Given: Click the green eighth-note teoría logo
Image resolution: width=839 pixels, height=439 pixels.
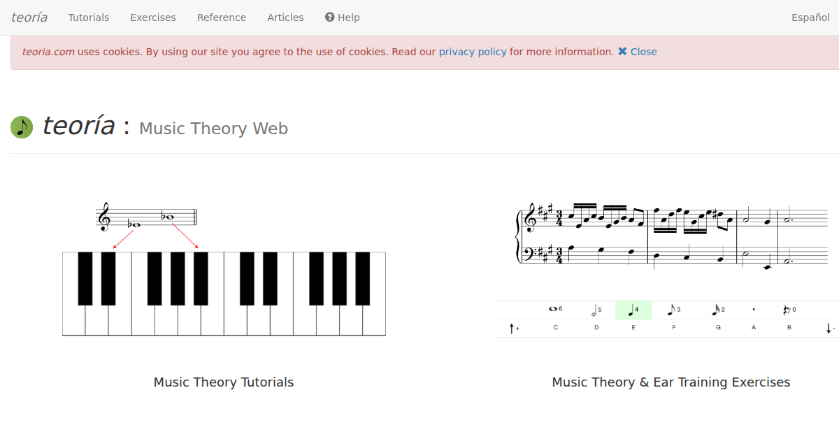Looking at the screenshot, I should tap(22, 127).
